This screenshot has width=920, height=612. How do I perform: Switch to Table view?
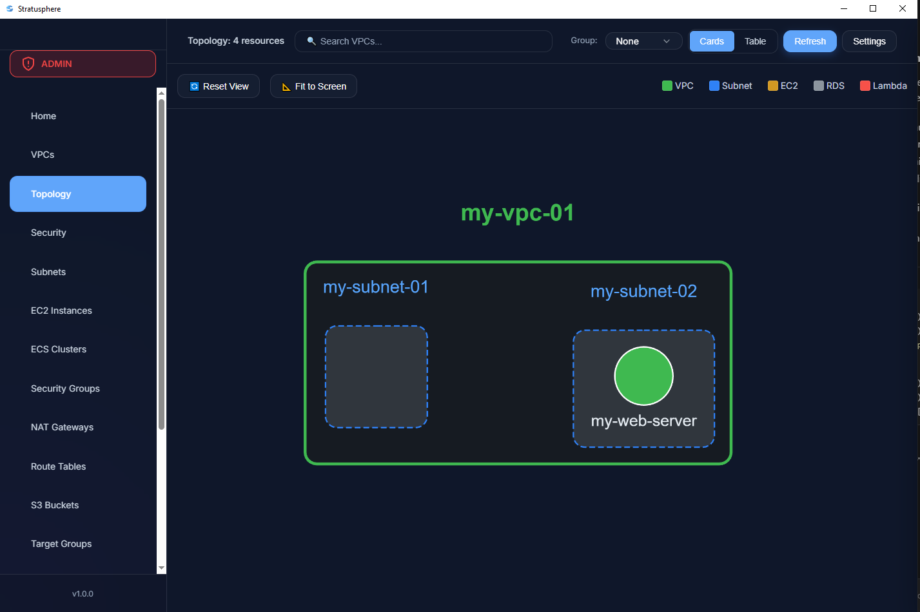click(755, 41)
